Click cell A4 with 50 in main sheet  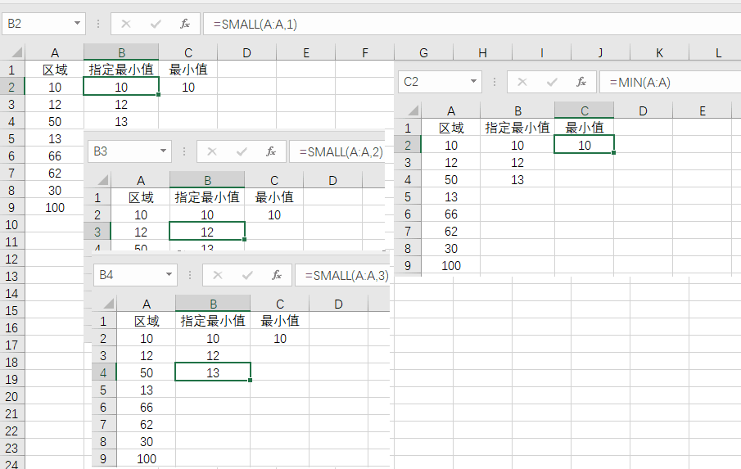(x=55, y=122)
